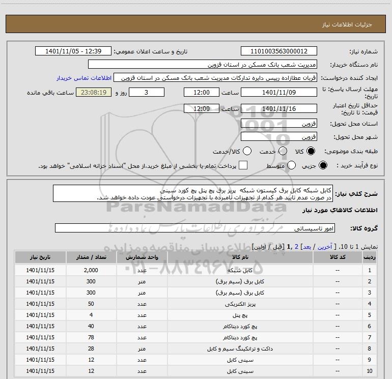The width and height of the screenshot is (392, 379).
Task: Click the need number field 1101003563000012
Action: click(x=279, y=51)
